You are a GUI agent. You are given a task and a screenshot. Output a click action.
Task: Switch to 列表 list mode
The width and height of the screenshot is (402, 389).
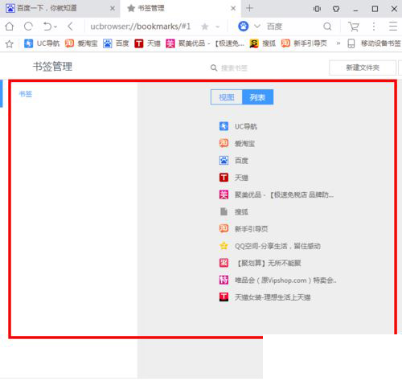pos(258,97)
